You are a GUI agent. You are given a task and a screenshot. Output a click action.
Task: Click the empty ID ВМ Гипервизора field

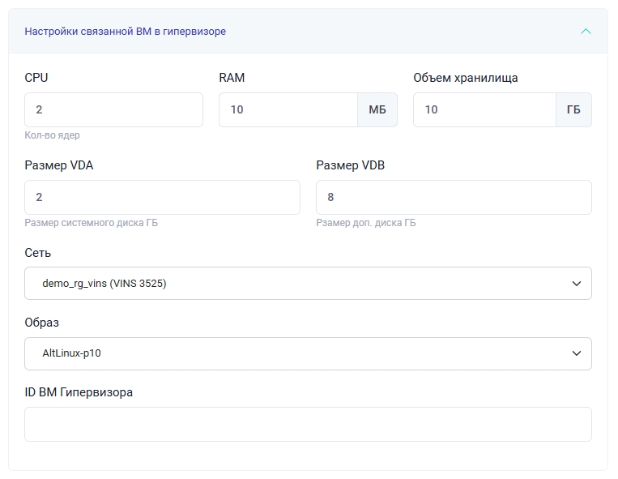308,424
